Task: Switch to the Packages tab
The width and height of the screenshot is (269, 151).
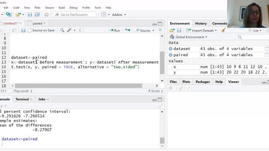Action: 203,82
